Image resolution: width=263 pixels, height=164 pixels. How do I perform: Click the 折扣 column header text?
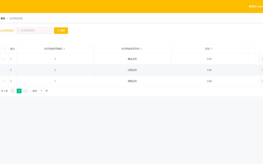coord(207,49)
